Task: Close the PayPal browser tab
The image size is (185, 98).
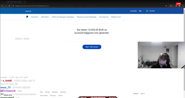Action: pos(25,2)
